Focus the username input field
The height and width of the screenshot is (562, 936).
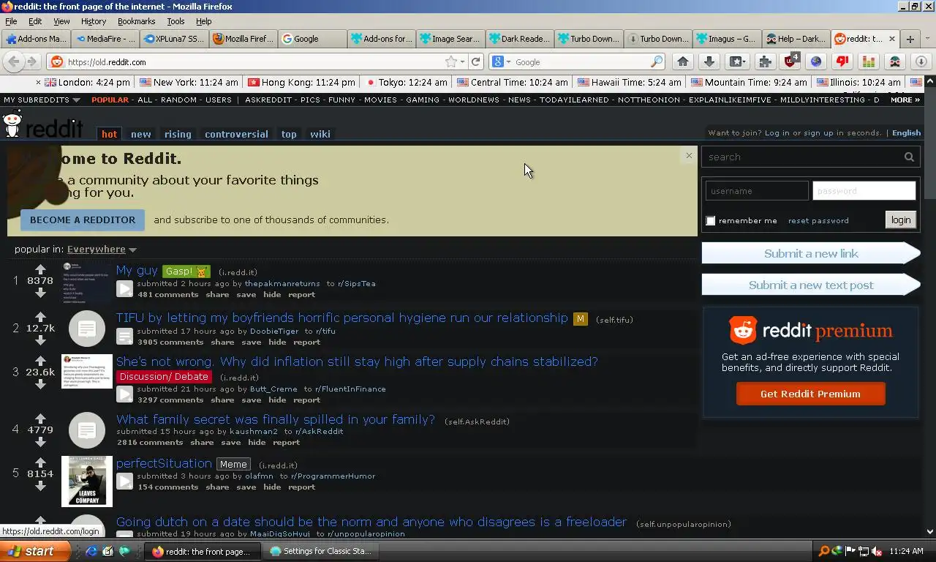[x=757, y=190]
